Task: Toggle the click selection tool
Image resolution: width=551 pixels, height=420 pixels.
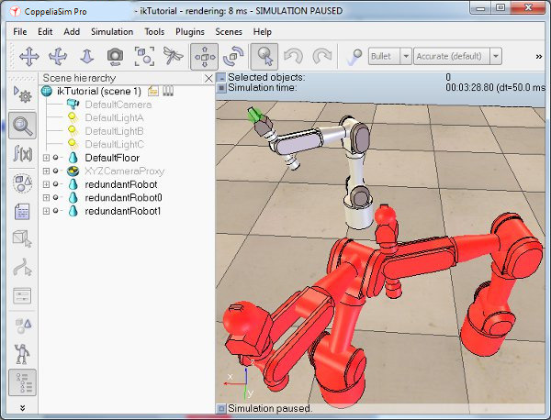Action: click(264, 57)
